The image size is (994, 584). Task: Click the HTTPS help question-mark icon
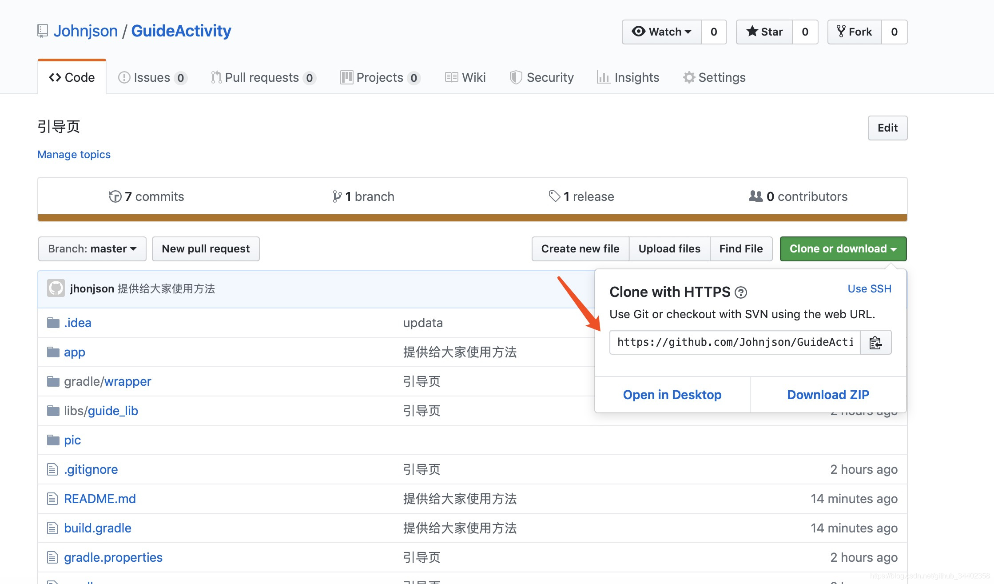click(x=741, y=292)
